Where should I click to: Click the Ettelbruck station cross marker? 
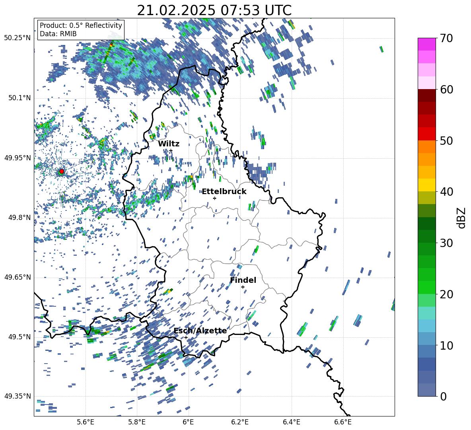(214, 198)
